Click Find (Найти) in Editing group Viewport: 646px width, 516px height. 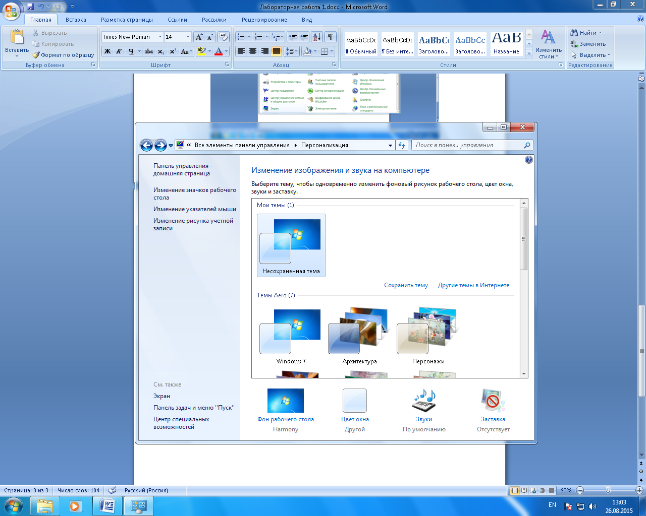(586, 33)
